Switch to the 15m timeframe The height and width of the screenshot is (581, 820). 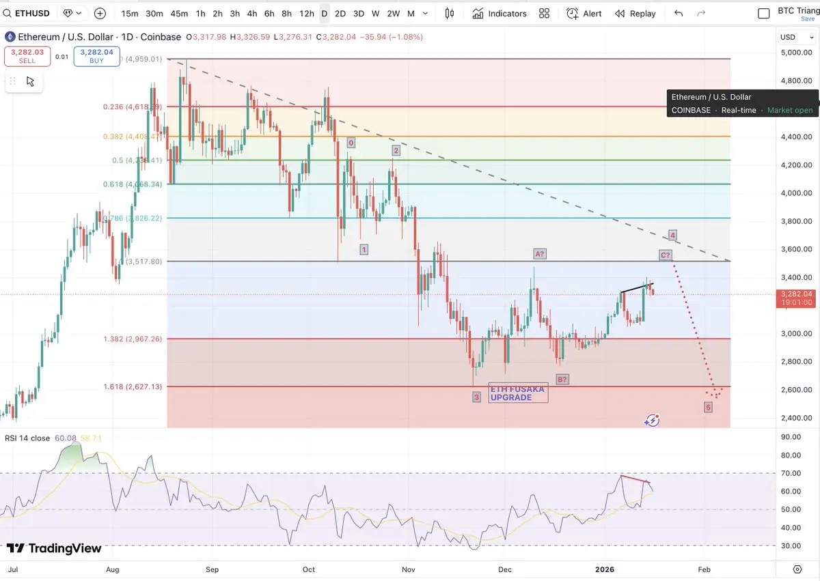click(x=129, y=14)
